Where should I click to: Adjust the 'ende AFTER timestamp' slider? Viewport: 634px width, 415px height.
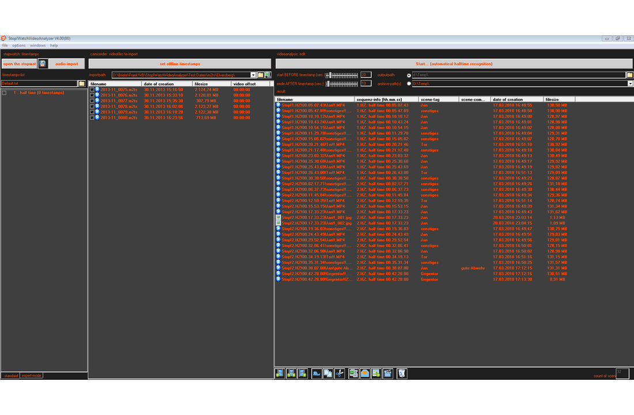coord(342,84)
